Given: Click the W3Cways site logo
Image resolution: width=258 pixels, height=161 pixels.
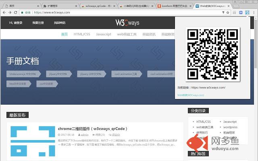Looking at the screenshot, I should tap(127, 23).
